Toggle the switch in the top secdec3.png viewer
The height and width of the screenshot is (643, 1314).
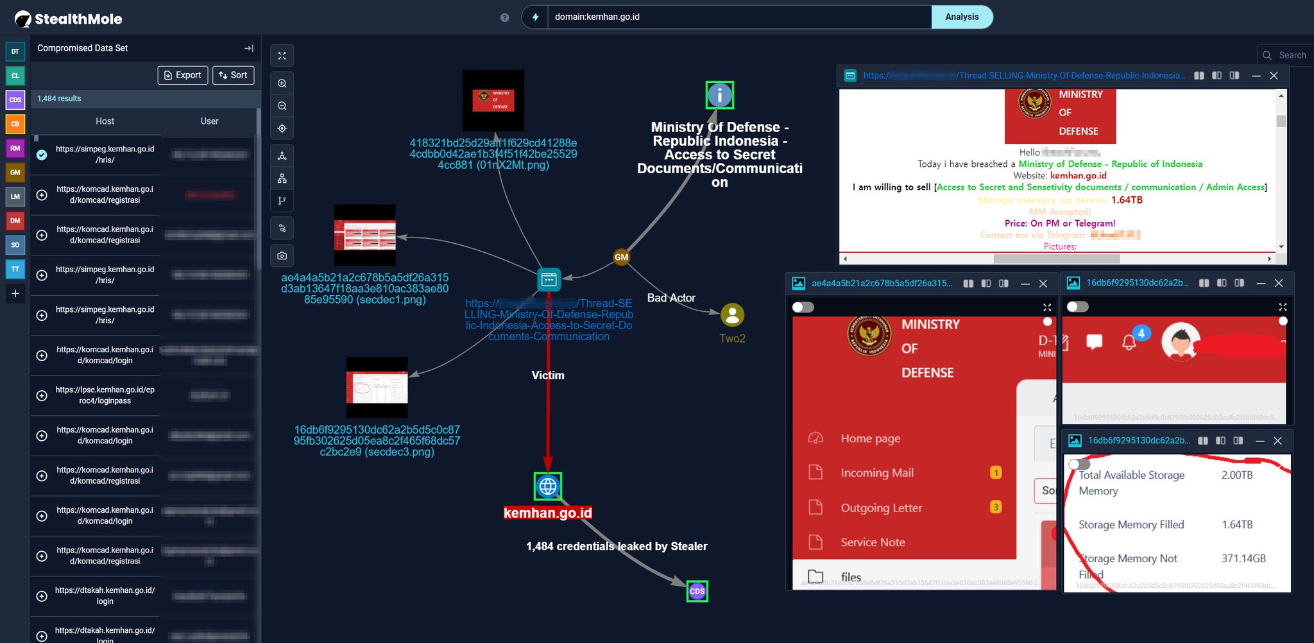pyautogui.click(x=1077, y=307)
